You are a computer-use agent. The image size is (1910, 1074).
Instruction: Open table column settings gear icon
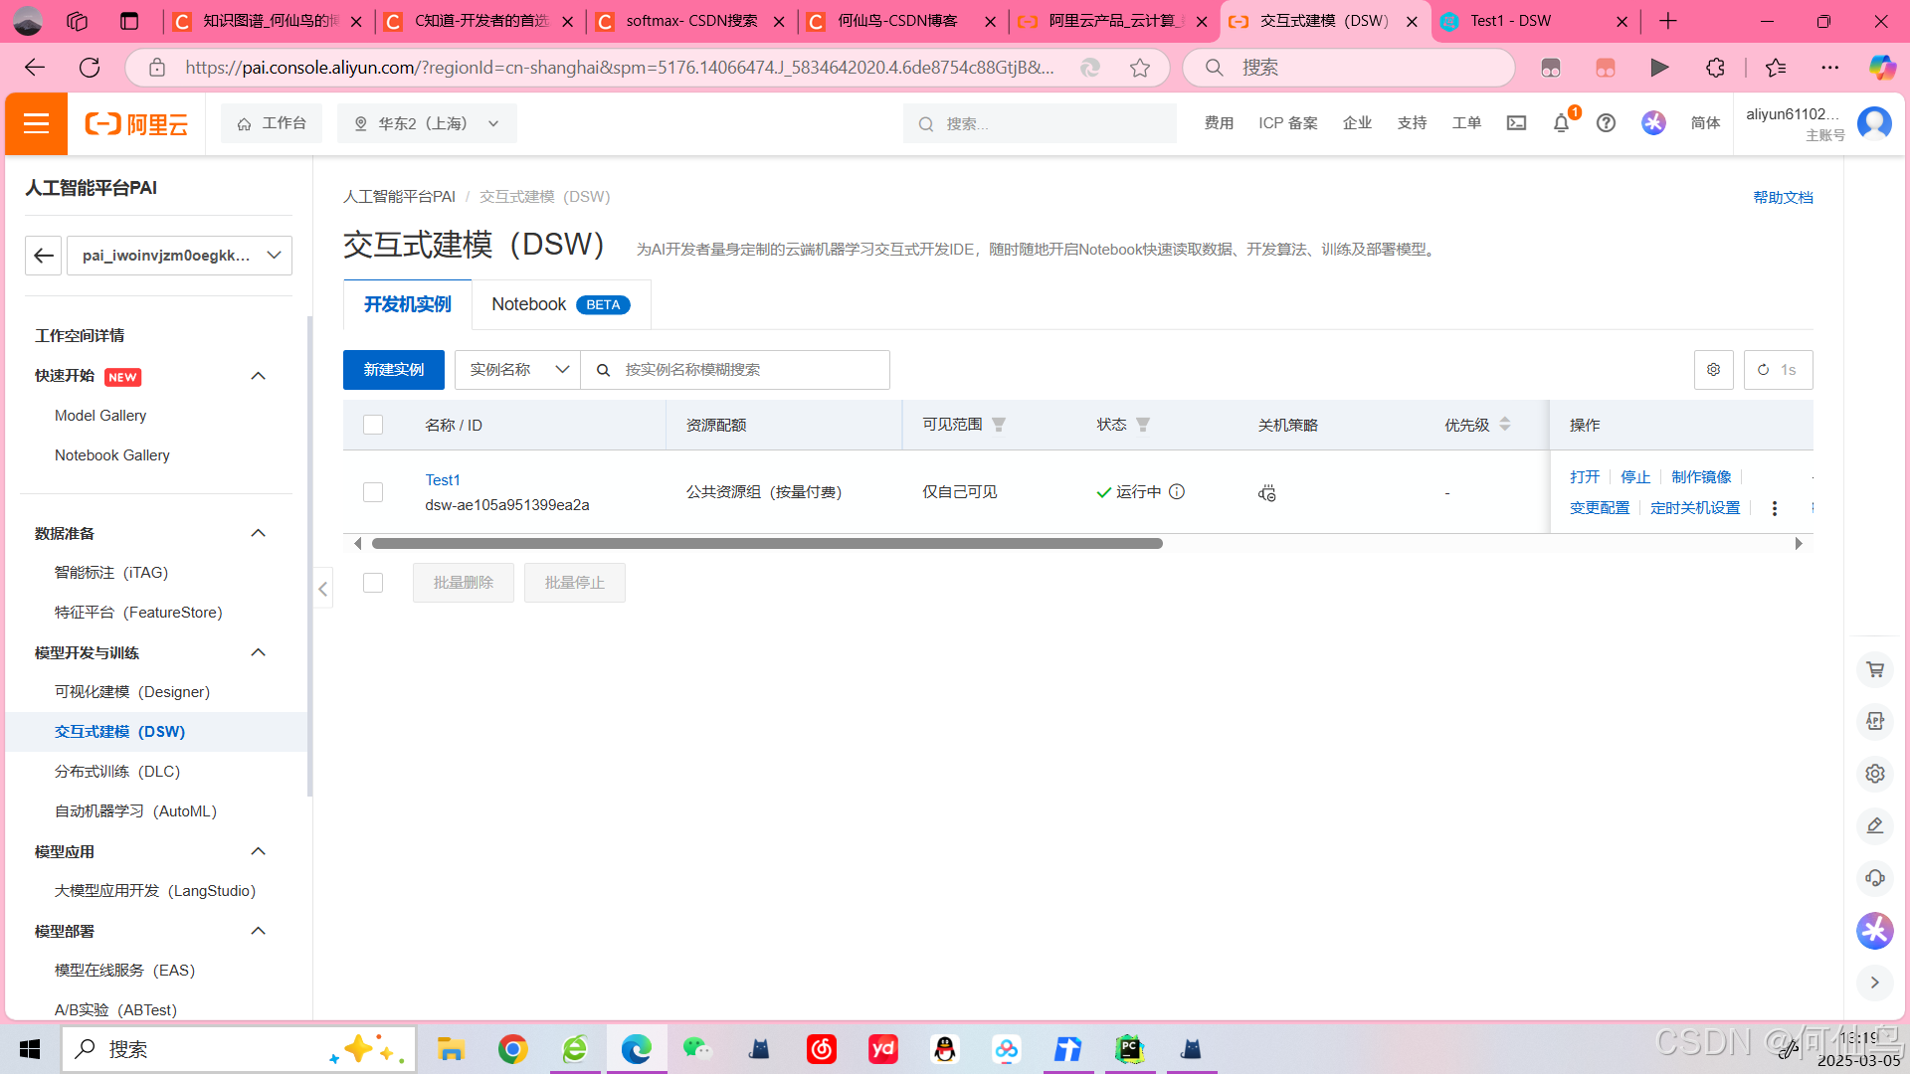click(1713, 370)
